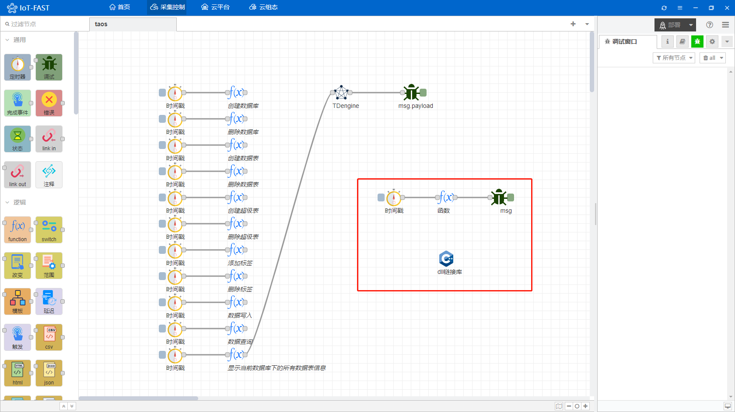Screen dimensions: 735x412
Task: Open the all clear dropdown
Action: pyautogui.click(x=713, y=58)
